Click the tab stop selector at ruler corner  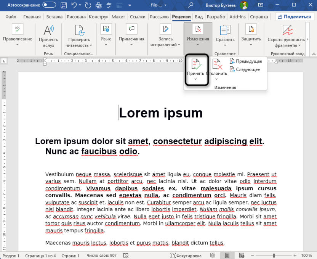tap(4, 61)
